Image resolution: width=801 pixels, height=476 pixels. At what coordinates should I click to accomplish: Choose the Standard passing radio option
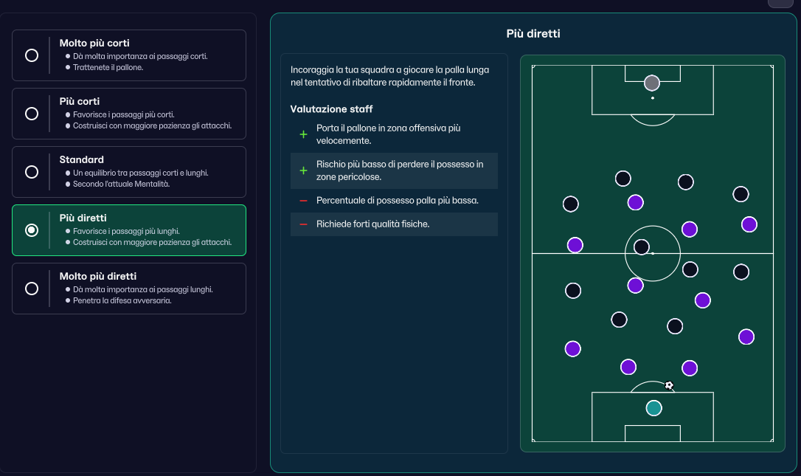(32, 172)
